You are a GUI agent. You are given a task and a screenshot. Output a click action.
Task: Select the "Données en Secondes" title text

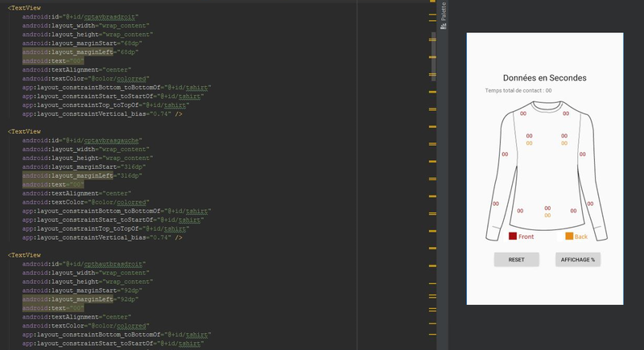point(544,78)
